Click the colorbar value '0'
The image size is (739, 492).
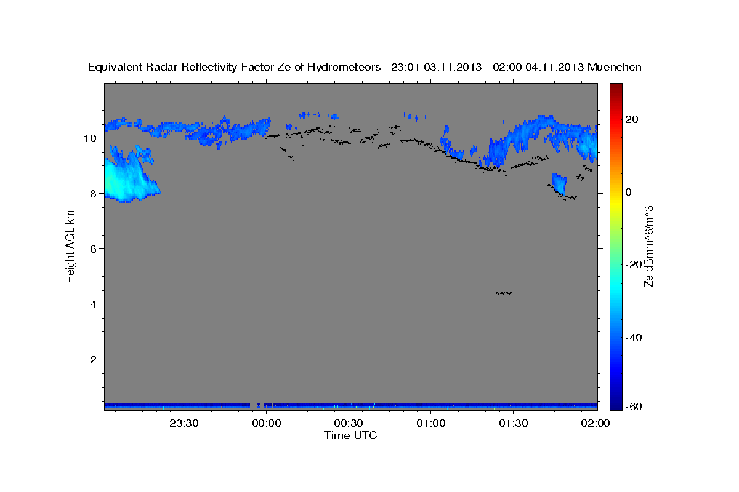click(629, 192)
